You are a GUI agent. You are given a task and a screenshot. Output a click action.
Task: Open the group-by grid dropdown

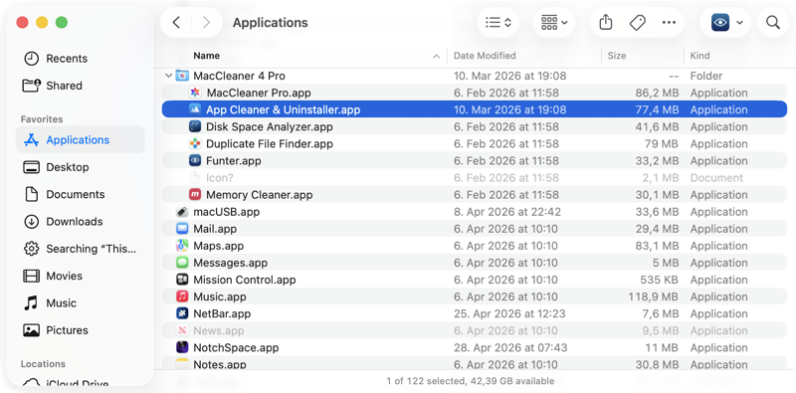554,22
